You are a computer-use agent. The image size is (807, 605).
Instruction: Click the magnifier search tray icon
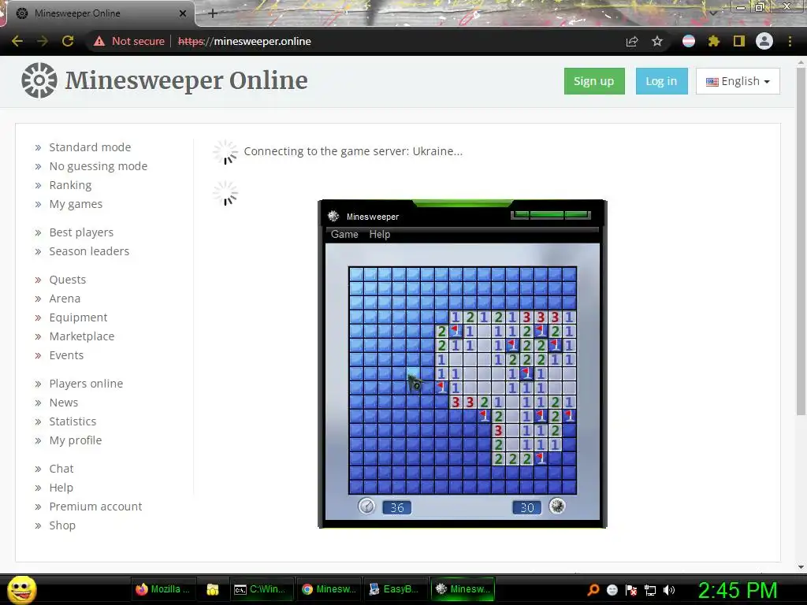pos(593,589)
